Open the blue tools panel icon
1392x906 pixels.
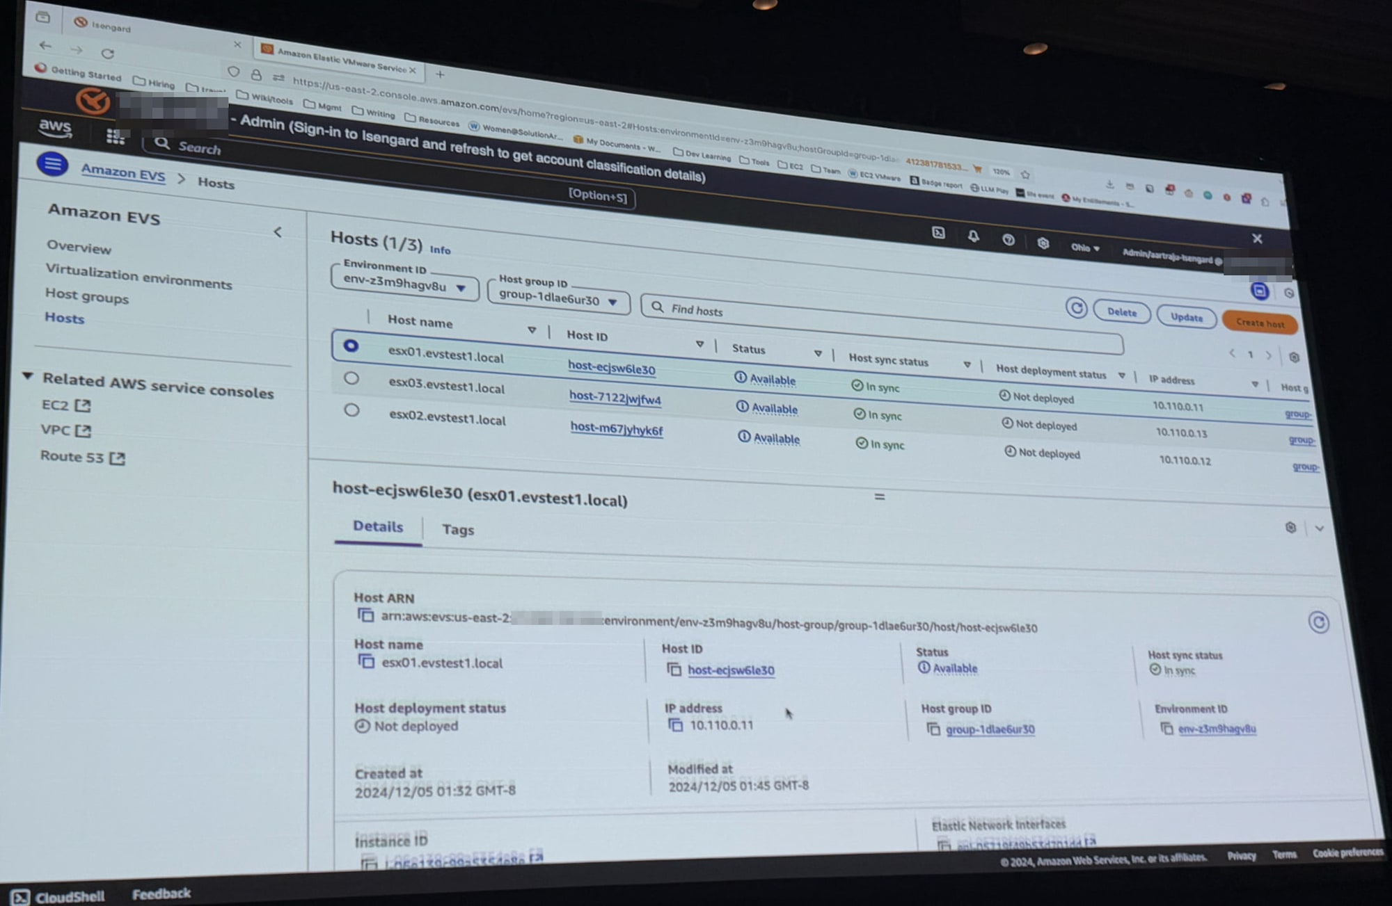1259,291
